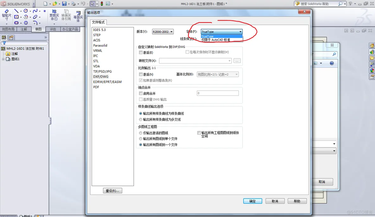The width and height of the screenshot is (375, 217).
Task: Check 输出所有工程图图纸到纸张空间 checkbox
Action: pyautogui.click(x=199, y=133)
